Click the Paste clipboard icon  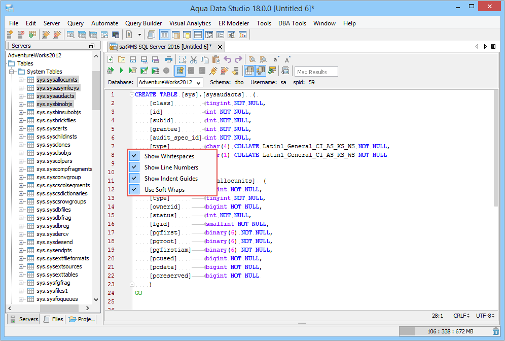[x=215, y=59]
